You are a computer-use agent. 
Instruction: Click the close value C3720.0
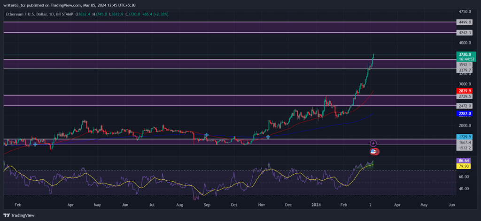tap(133, 14)
